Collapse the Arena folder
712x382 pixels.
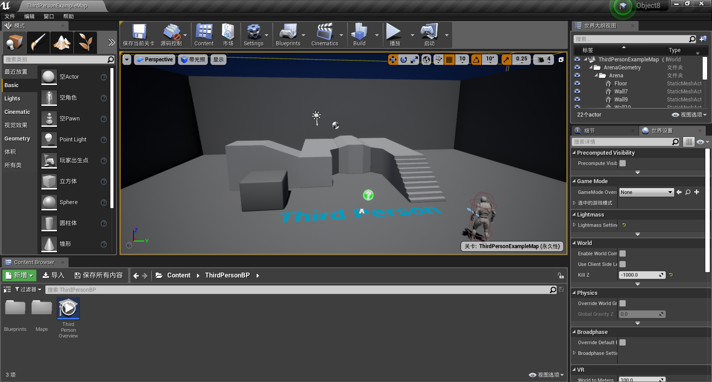click(x=596, y=76)
